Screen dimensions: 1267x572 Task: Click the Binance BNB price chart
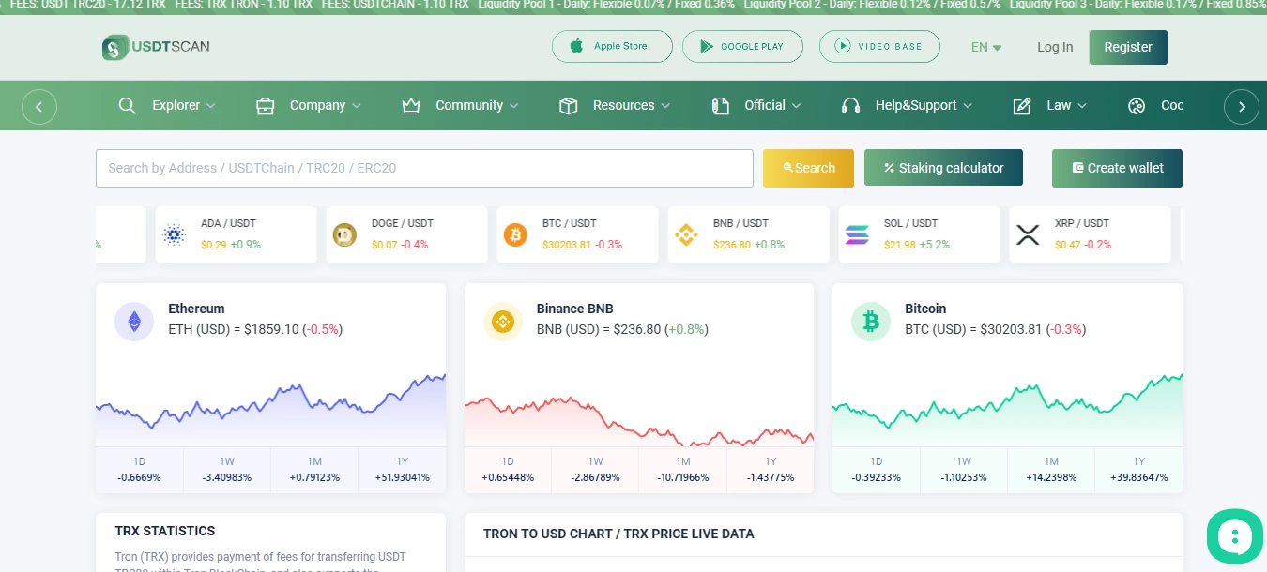(639, 419)
